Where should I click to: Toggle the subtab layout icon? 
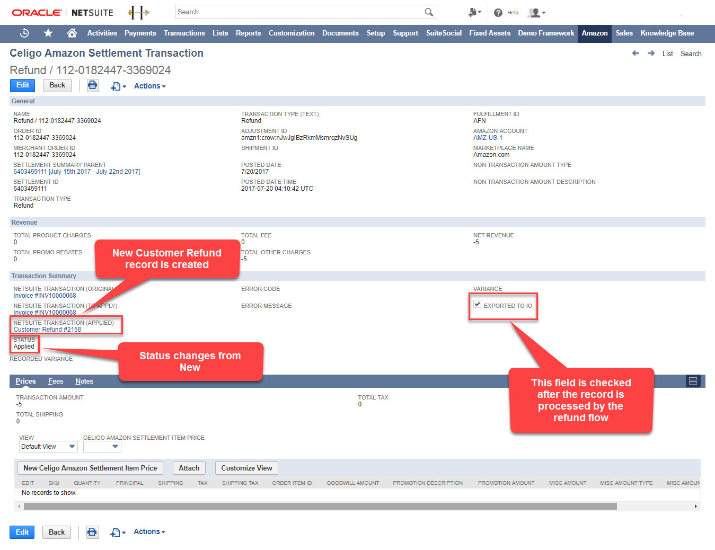click(693, 381)
